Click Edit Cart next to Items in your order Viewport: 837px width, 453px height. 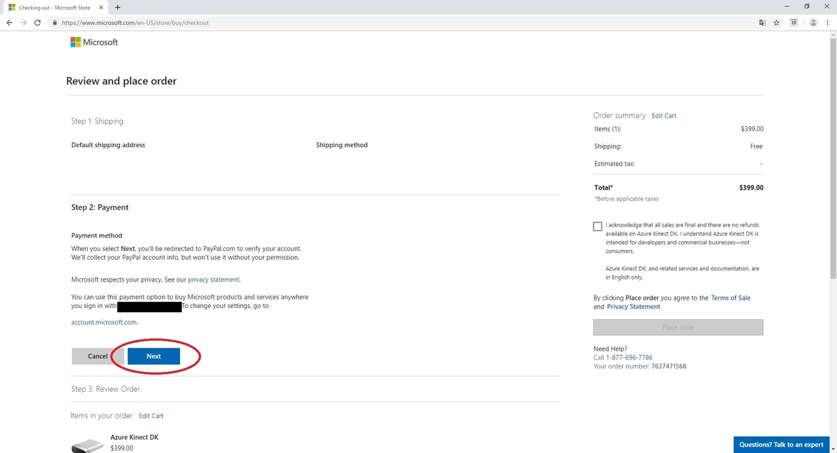click(x=151, y=416)
